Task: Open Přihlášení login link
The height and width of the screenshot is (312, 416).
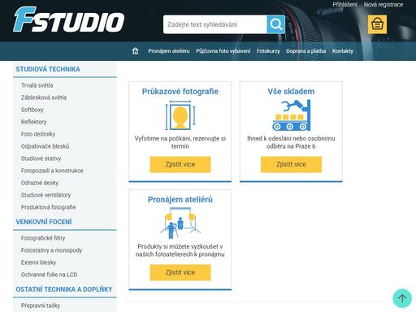Action: 344,5
